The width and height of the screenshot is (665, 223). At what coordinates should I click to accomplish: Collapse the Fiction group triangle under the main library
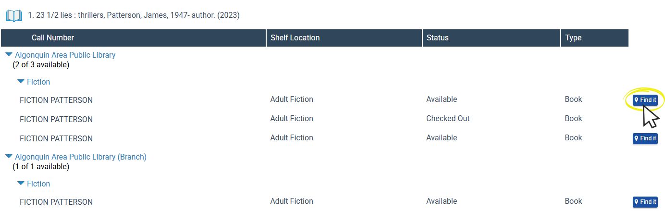tap(21, 82)
